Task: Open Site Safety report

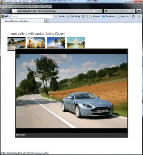Action: [74, 16]
